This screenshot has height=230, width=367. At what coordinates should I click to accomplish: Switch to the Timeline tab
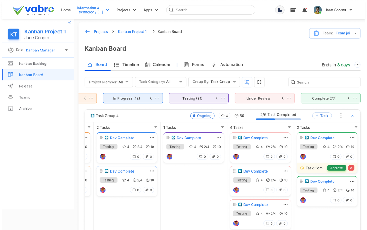point(126,64)
